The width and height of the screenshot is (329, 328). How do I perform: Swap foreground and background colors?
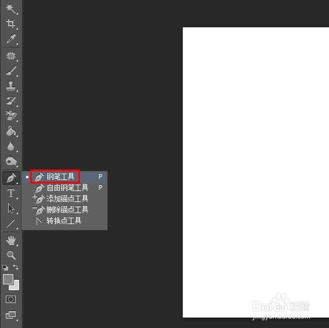16,267
